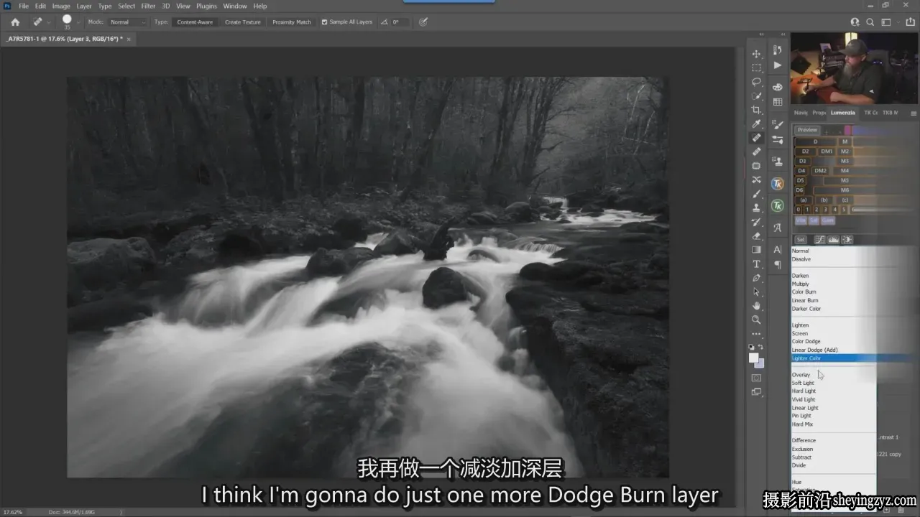920x517 pixels.
Task: Open the Layer menu
Action: (84, 6)
